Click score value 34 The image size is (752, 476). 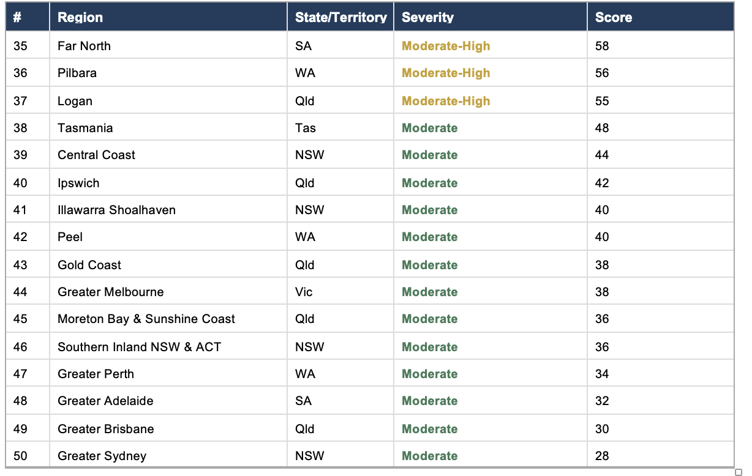tap(602, 374)
